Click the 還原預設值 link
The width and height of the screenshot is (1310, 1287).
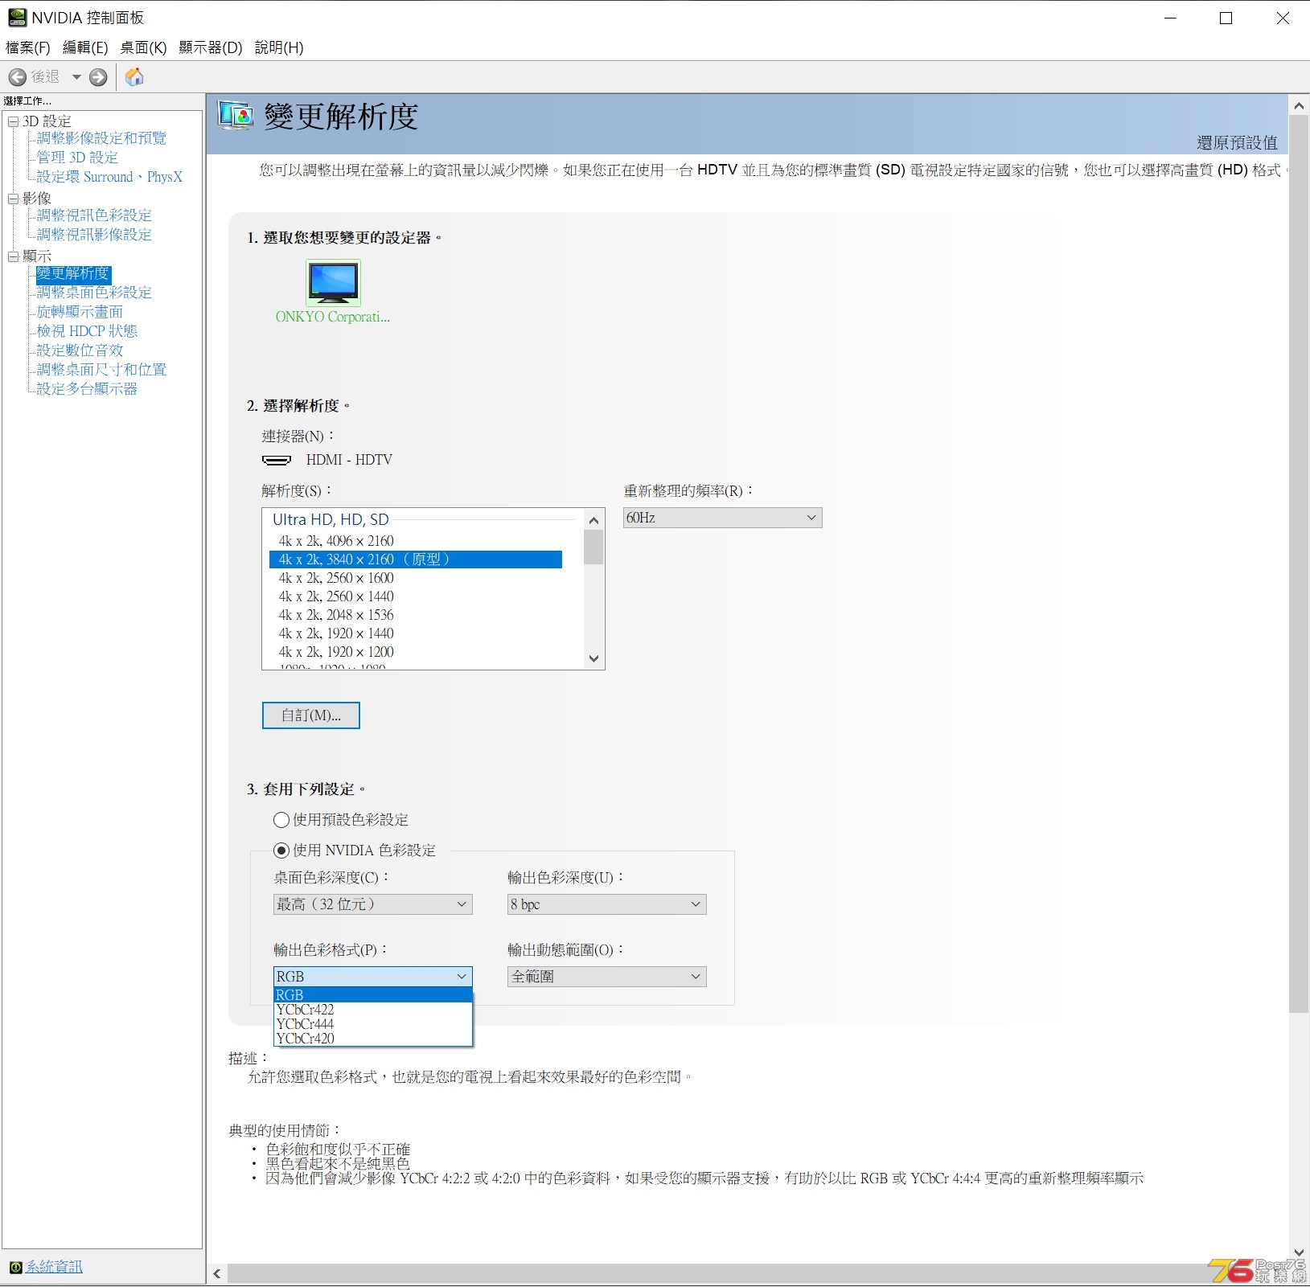tap(1237, 143)
